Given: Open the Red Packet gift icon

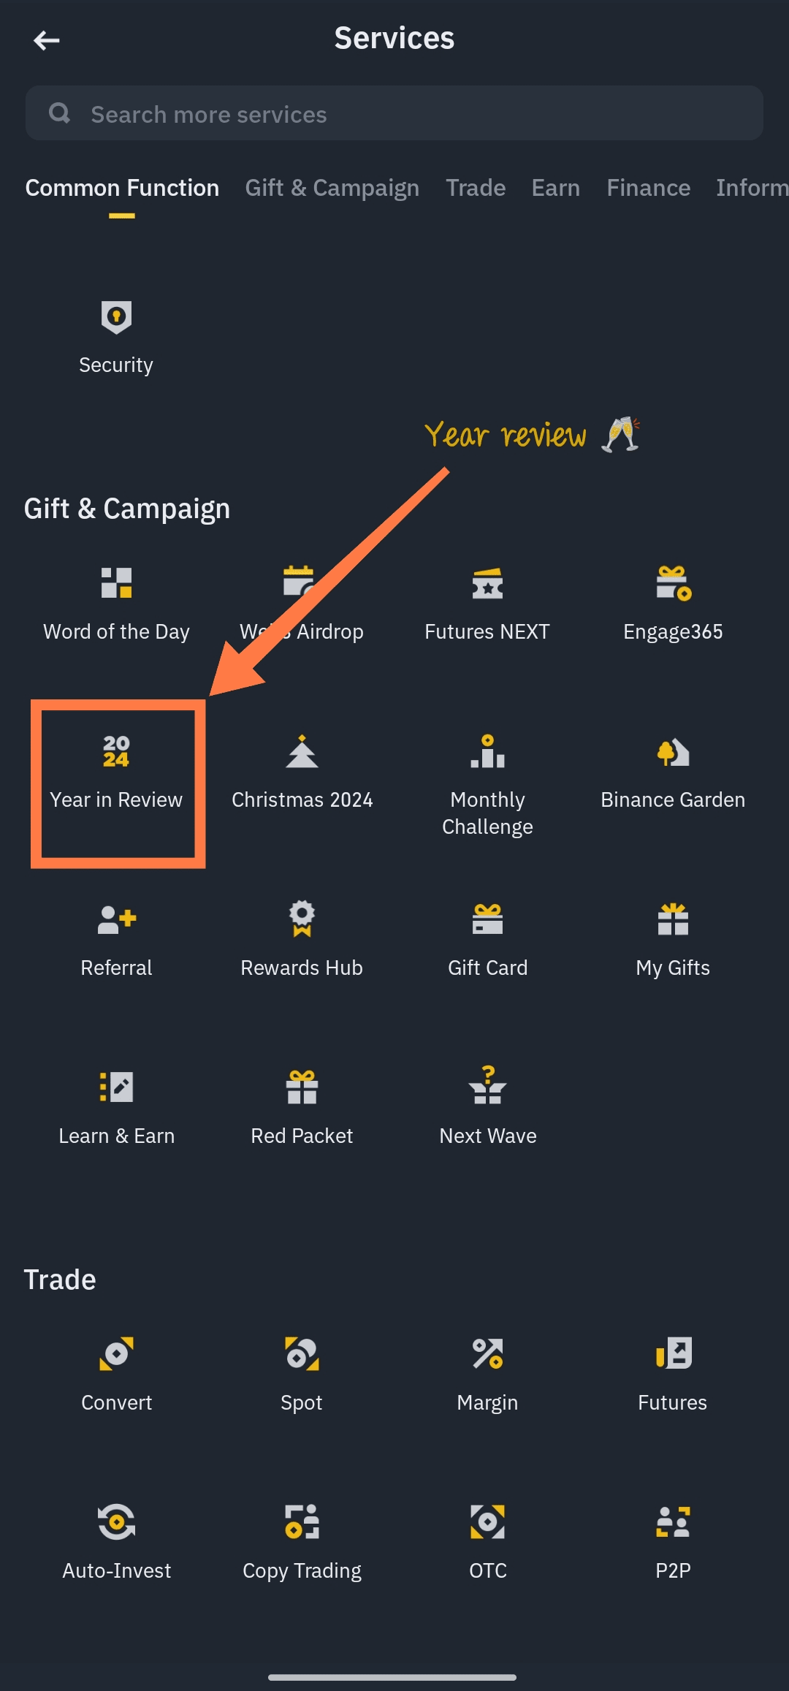Looking at the screenshot, I should click(x=302, y=1087).
